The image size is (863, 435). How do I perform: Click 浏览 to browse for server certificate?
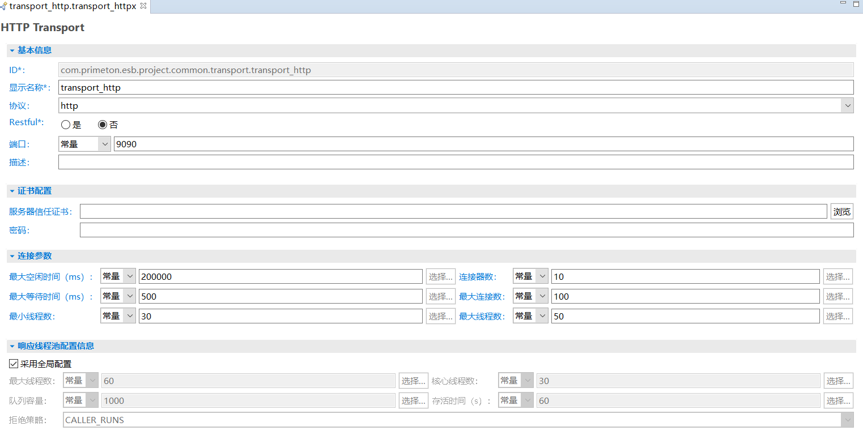point(841,212)
